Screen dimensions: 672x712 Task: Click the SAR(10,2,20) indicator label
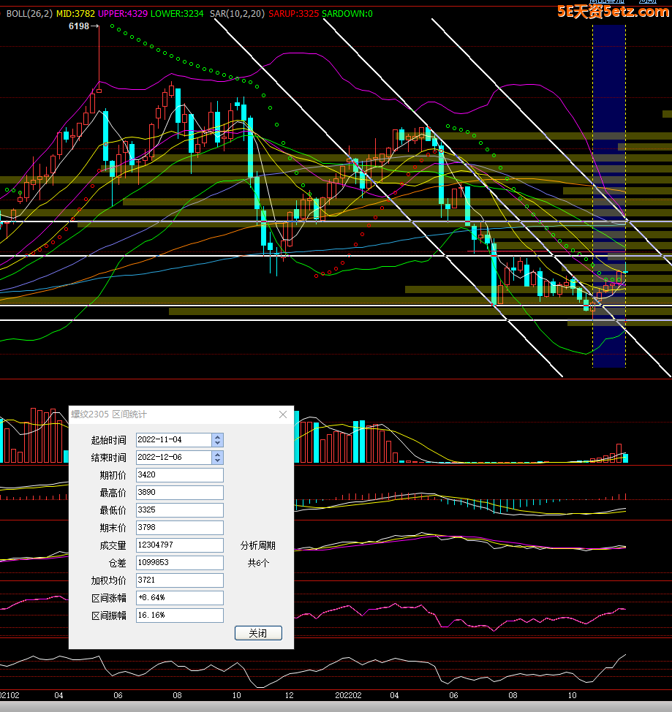237,14
